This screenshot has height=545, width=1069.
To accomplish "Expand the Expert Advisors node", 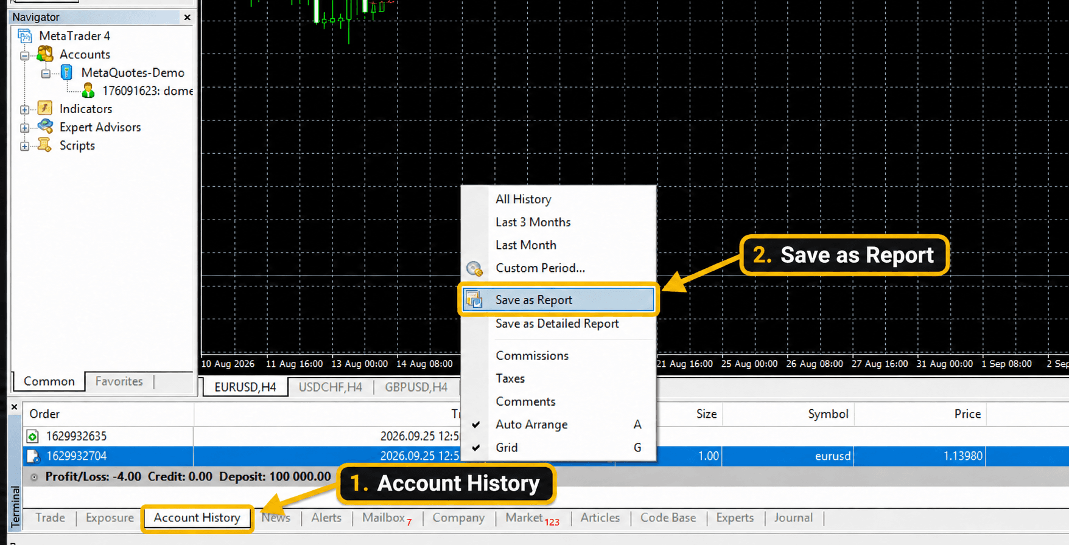I will click(25, 128).
